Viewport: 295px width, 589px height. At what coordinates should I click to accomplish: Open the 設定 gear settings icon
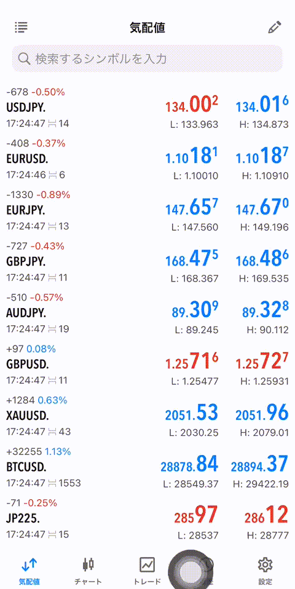pyautogui.click(x=265, y=564)
